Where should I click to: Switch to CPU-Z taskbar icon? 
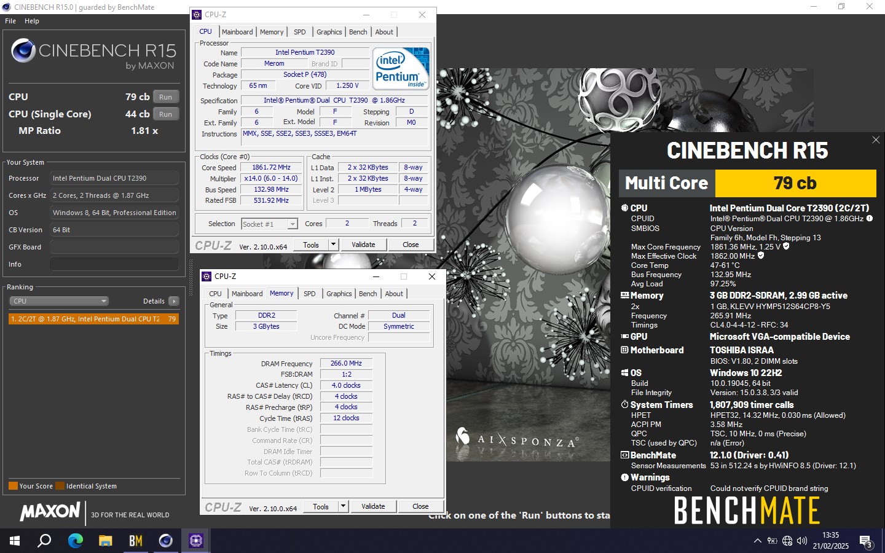tap(195, 541)
